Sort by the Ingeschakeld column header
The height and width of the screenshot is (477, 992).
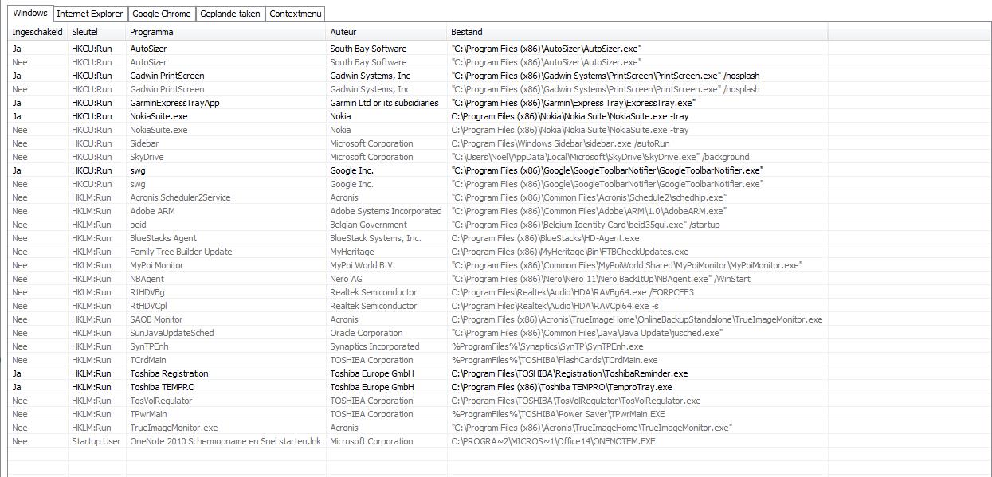[37, 32]
